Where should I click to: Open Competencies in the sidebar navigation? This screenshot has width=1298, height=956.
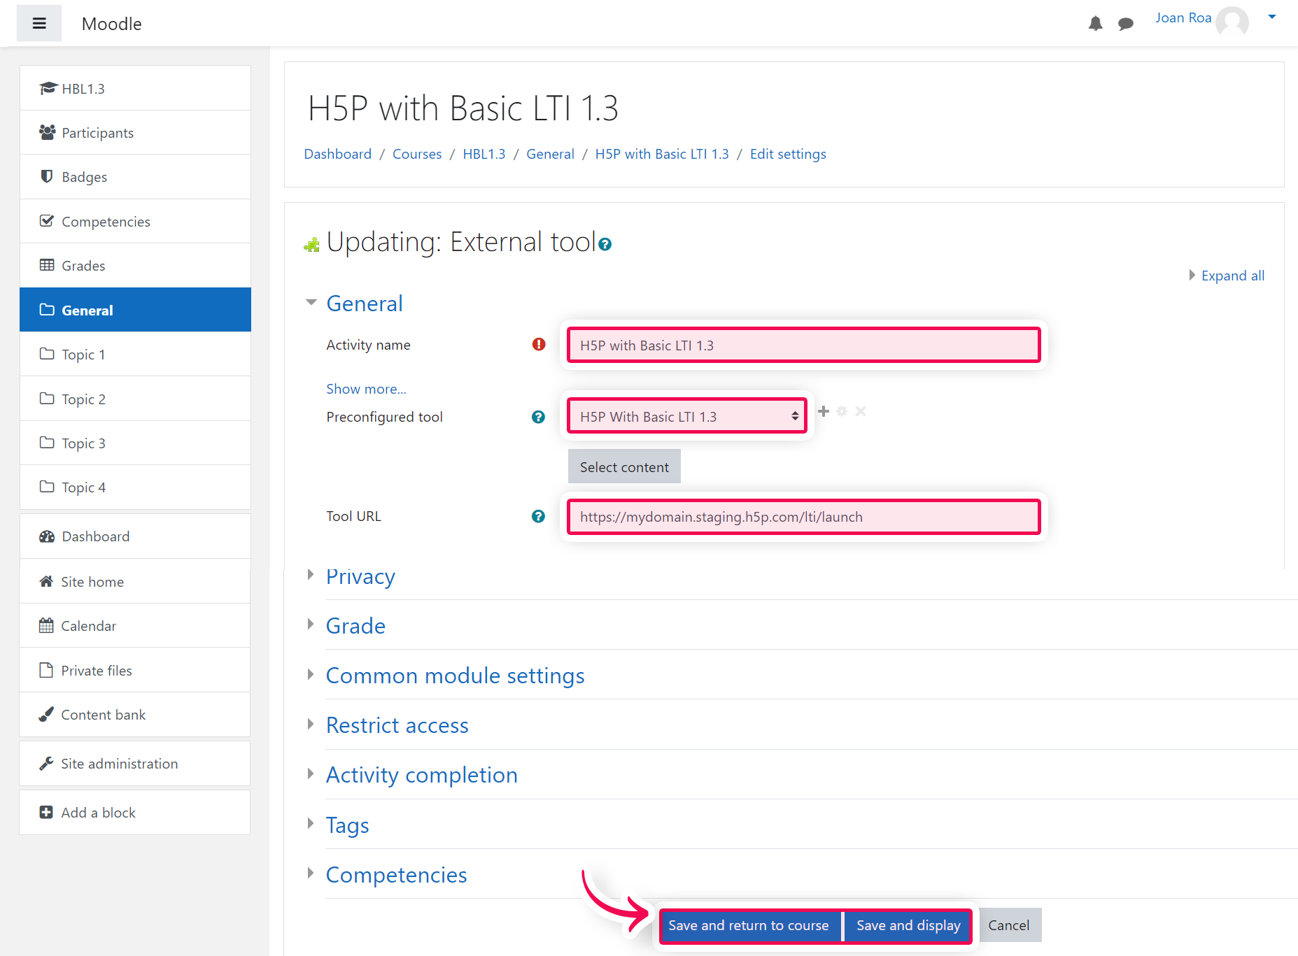click(135, 222)
